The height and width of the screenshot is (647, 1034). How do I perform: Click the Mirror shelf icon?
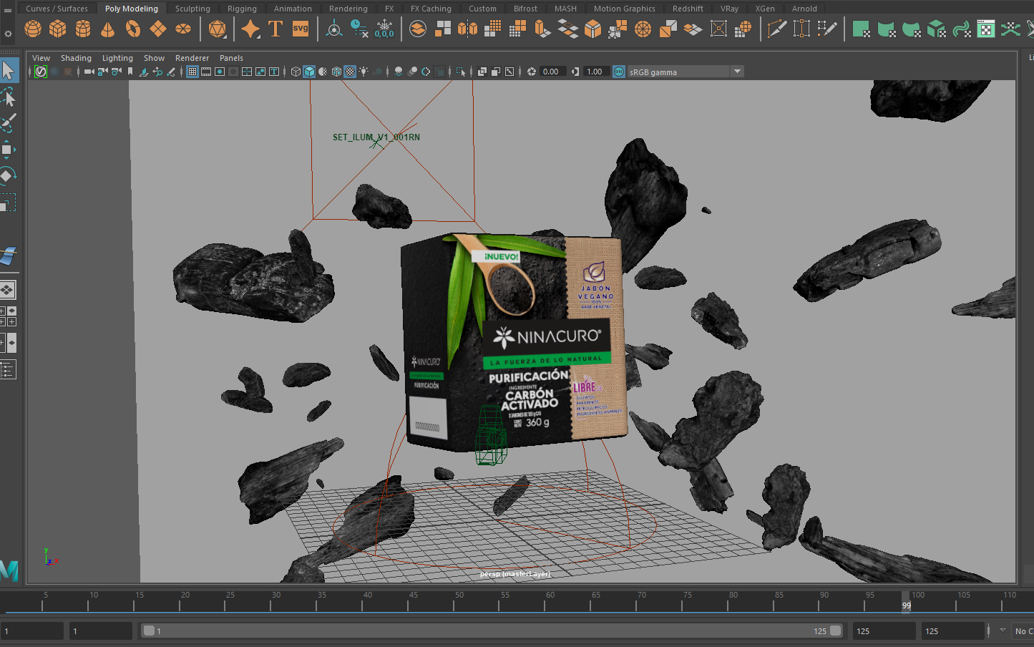(x=467, y=29)
